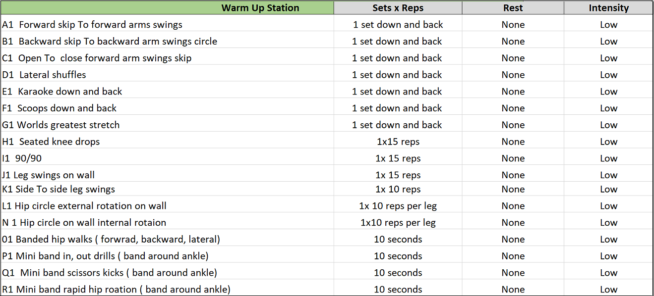Viewport: 654px width, 296px height.
Task: Select the Q1 Mini band scissors kicks cell
Action: [x=110, y=273]
